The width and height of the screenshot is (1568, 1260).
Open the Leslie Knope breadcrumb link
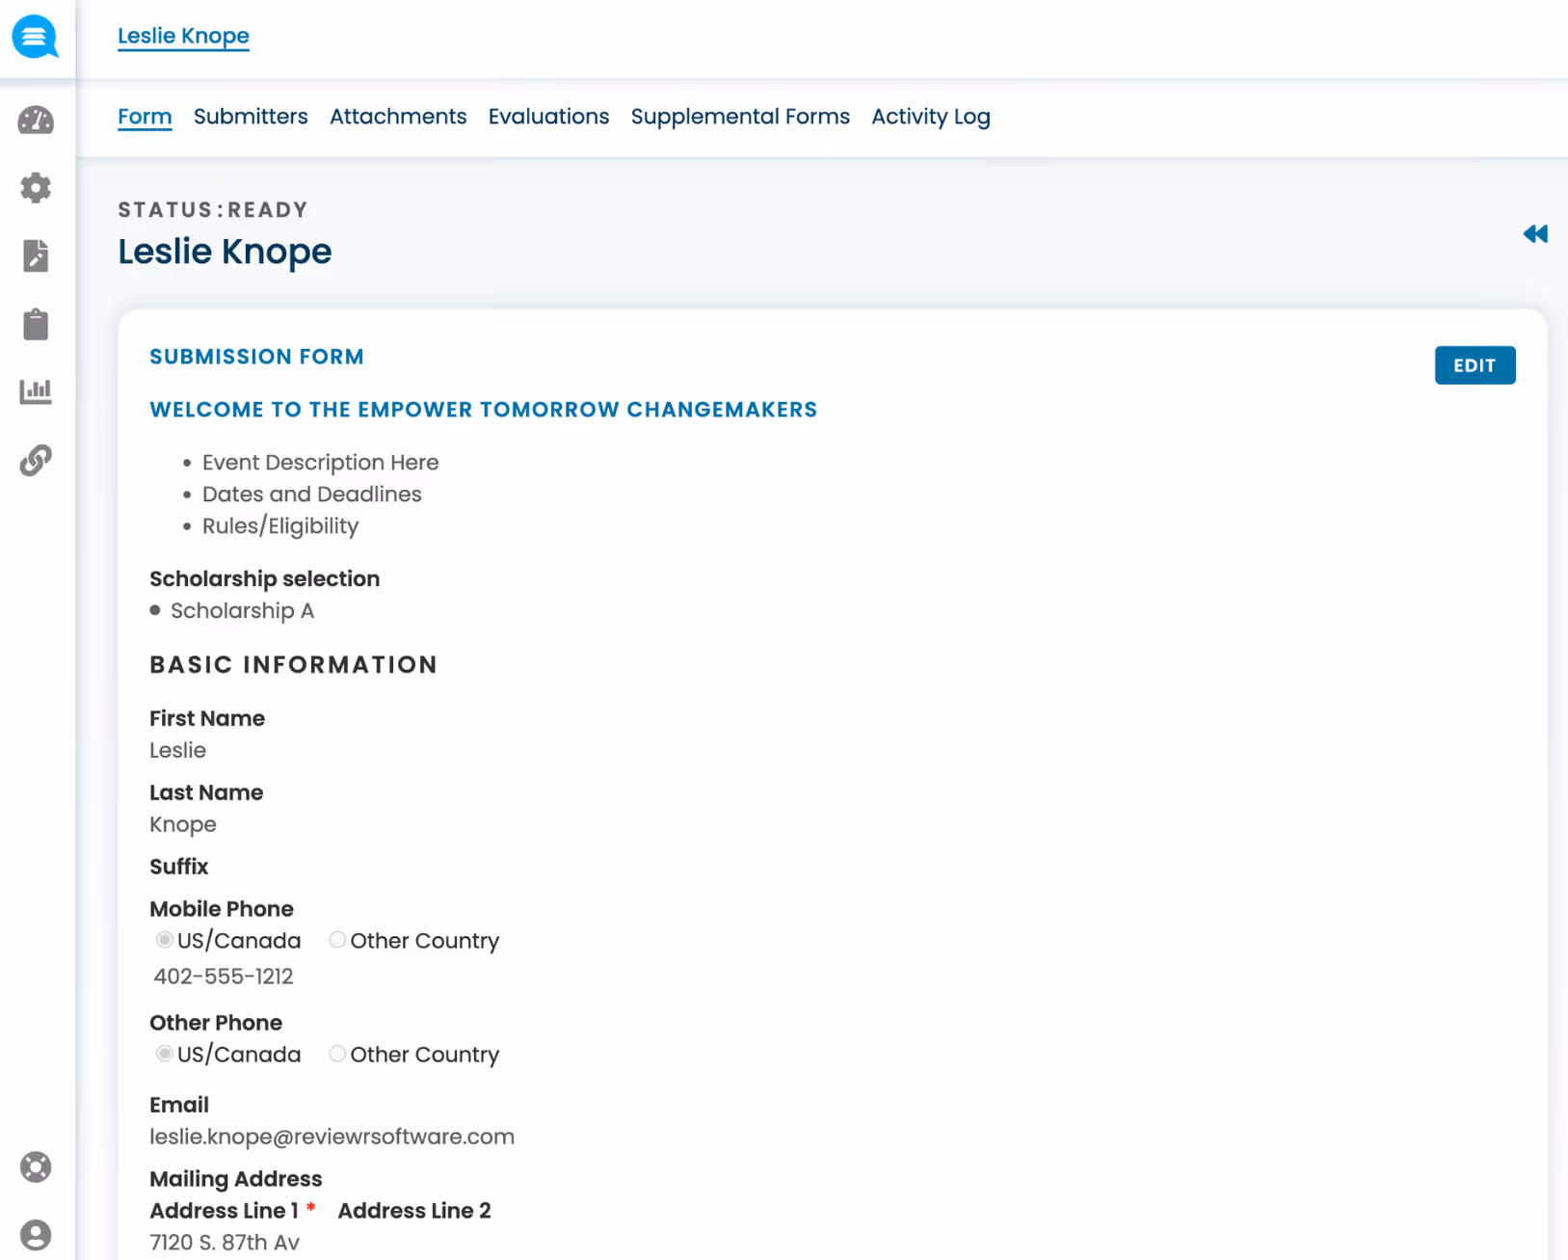click(183, 36)
